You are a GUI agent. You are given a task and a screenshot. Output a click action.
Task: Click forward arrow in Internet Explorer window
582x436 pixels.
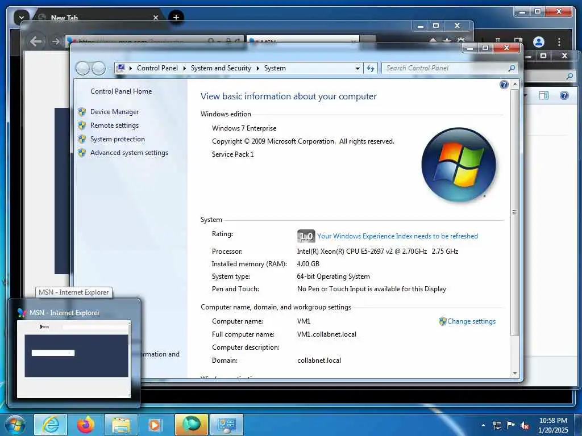[56, 41]
